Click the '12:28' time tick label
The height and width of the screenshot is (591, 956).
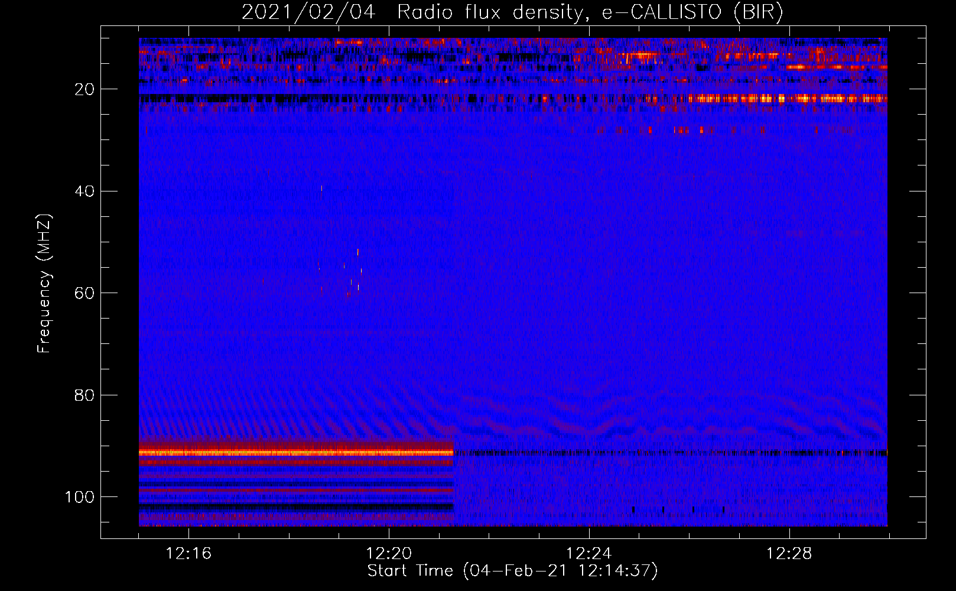[x=789, y=554]
